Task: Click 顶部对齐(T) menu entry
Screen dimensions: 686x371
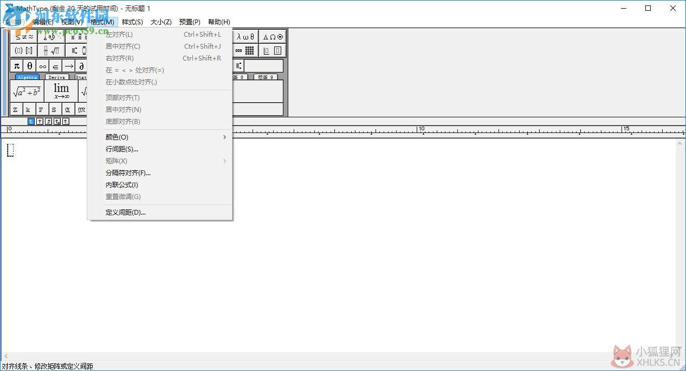Action: point(160,98)
